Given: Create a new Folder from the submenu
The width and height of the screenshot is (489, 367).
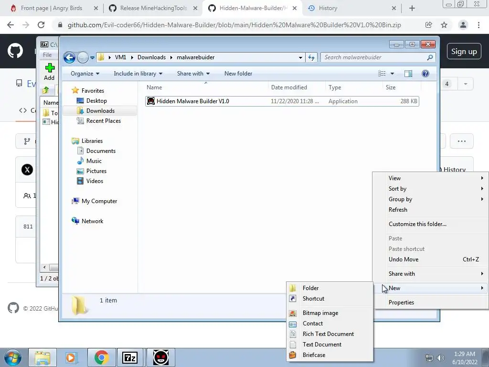Looking at the screenshot, I should click(330, 288).
